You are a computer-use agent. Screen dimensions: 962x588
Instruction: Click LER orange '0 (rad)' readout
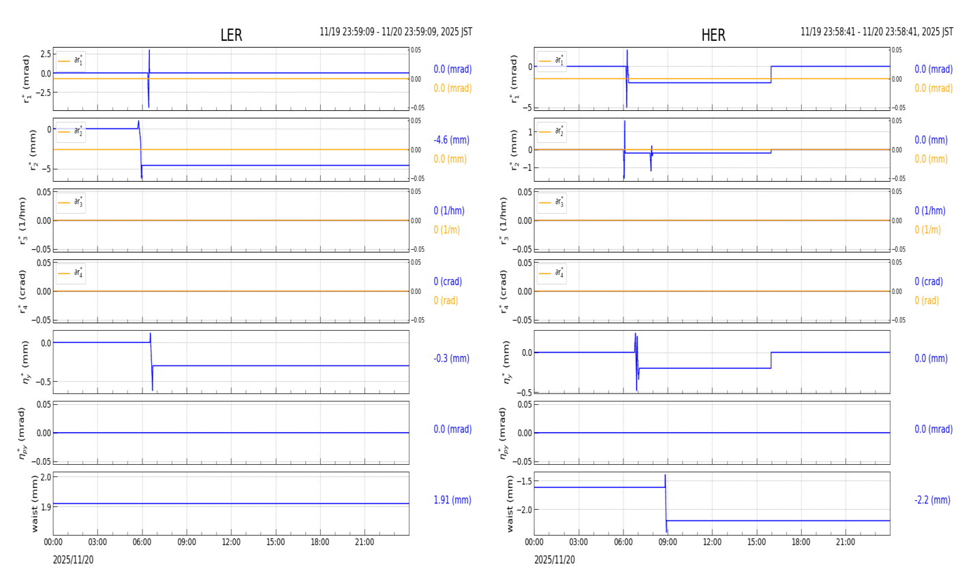point(446,301)
